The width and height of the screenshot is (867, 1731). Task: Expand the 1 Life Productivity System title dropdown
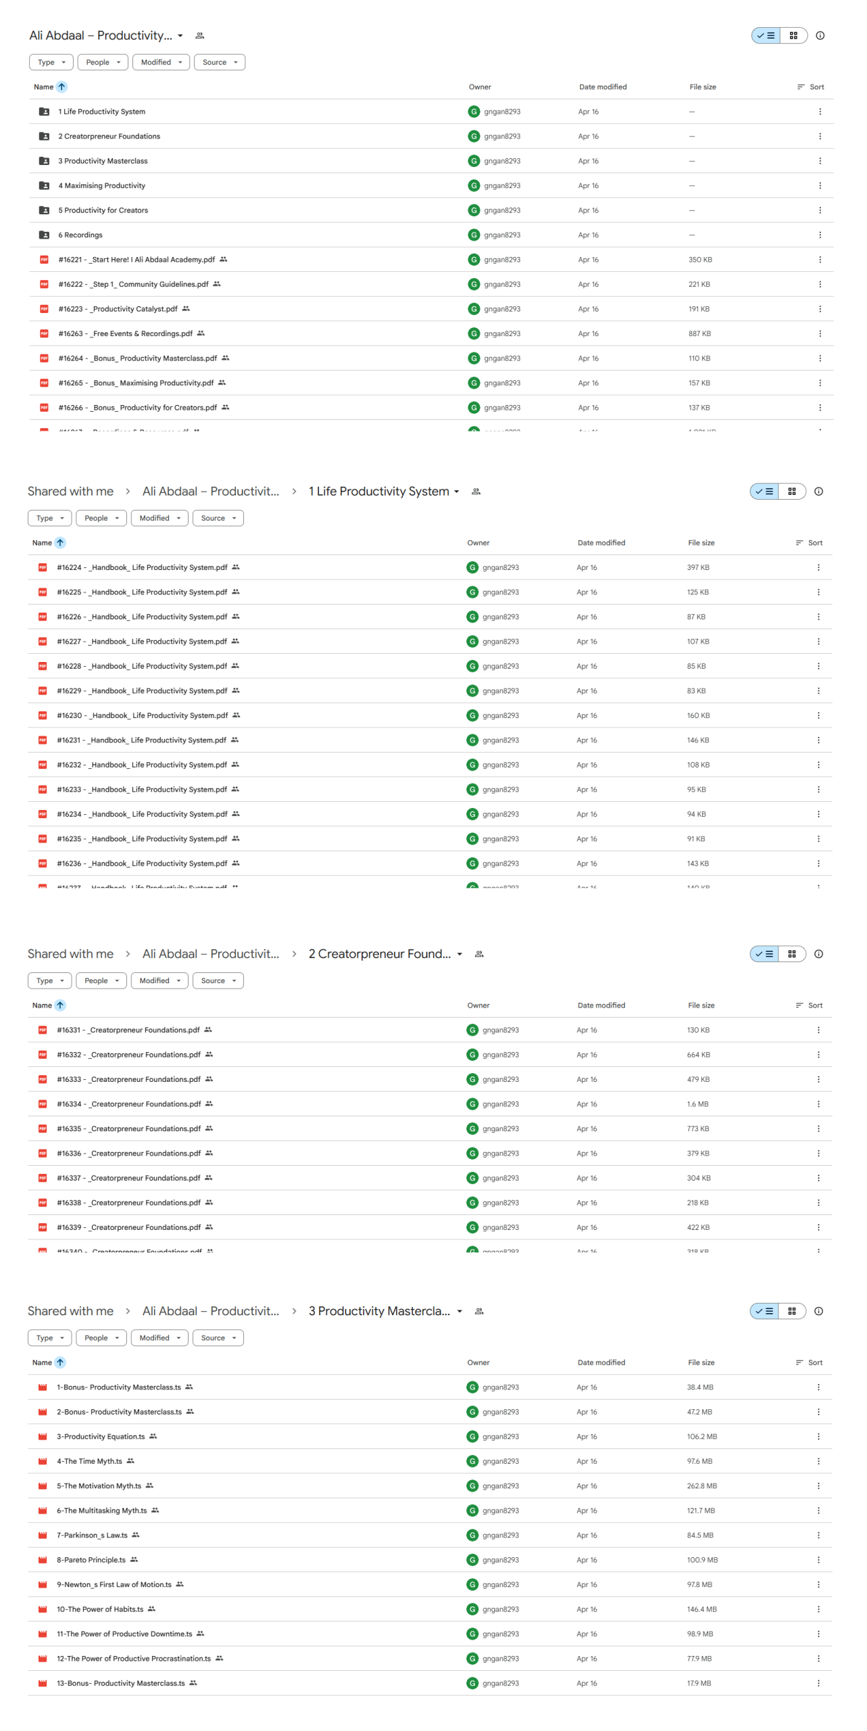coord(457,491)
